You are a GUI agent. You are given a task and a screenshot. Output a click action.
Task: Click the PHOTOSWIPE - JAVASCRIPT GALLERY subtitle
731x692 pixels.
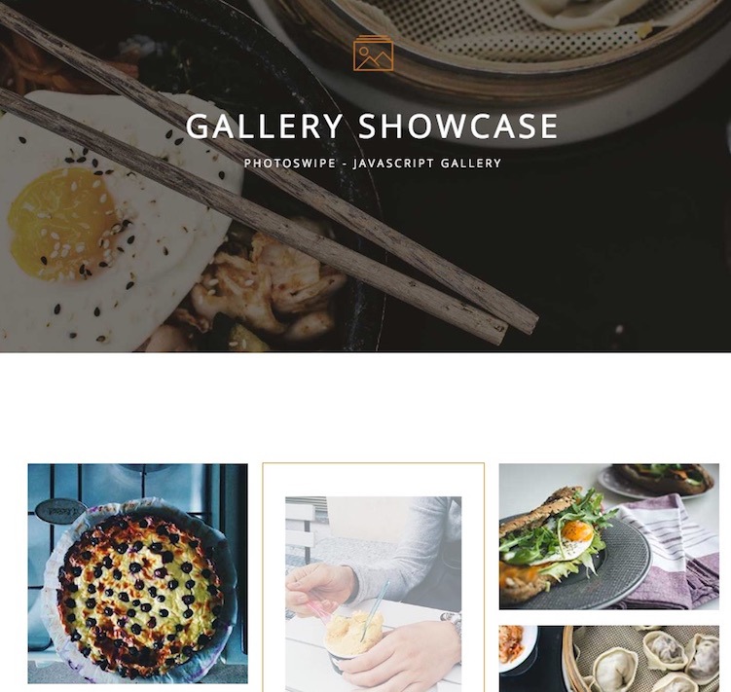pyautogui.click(x=373, y=164)
